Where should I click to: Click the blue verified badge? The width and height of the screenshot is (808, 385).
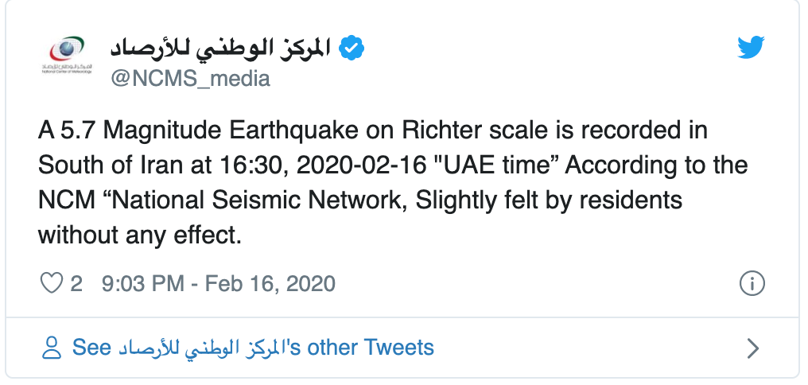pyautogui.click(x=352, y=49)
